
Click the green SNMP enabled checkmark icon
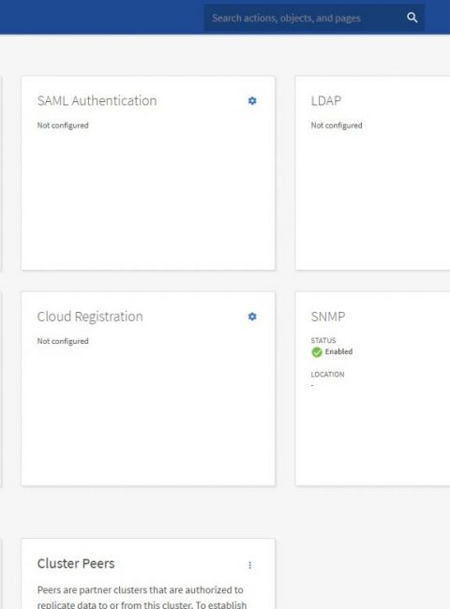point(317,352)
